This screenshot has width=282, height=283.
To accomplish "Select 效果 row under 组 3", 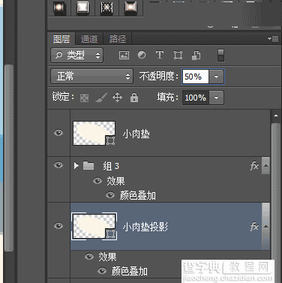I will tap(115, 181).
